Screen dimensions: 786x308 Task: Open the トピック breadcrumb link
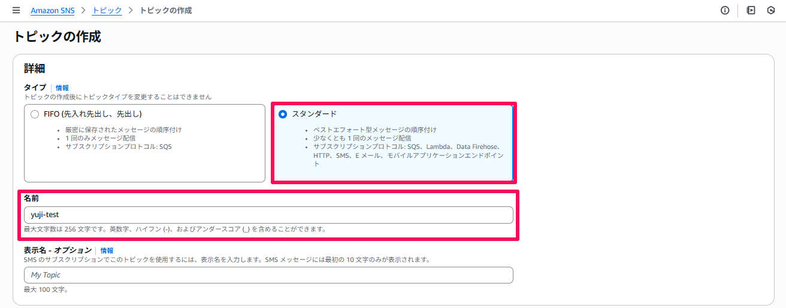(x=107, y=11)
